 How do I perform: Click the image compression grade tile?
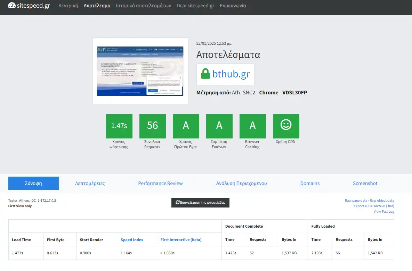tap(219, 125)
